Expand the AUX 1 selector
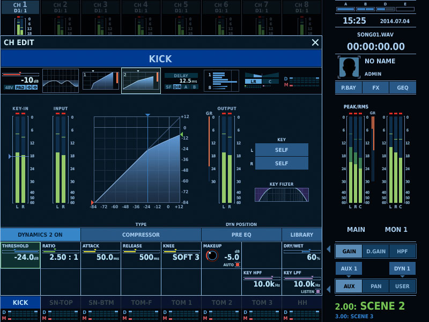429x322 pixels. [x=349, y=268]
